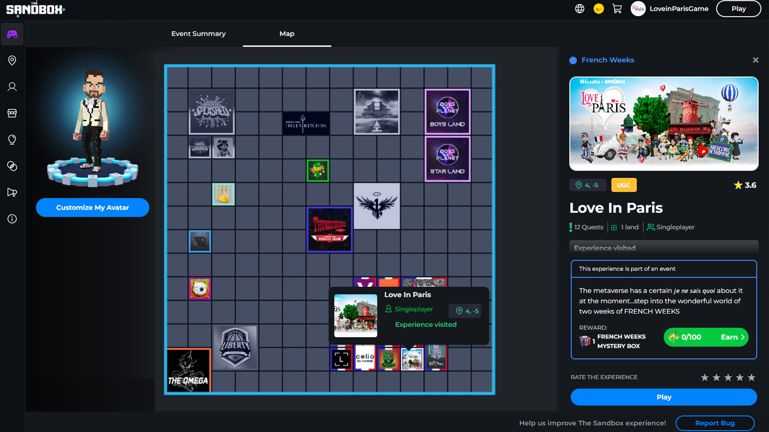Click the Singleplayer label in panel

coord(671,227)
